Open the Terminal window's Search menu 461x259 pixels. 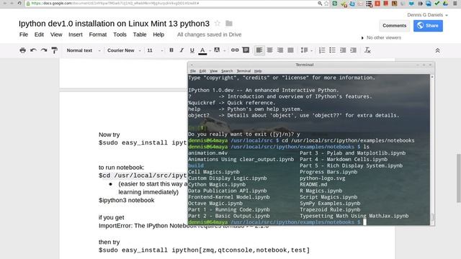227,71
